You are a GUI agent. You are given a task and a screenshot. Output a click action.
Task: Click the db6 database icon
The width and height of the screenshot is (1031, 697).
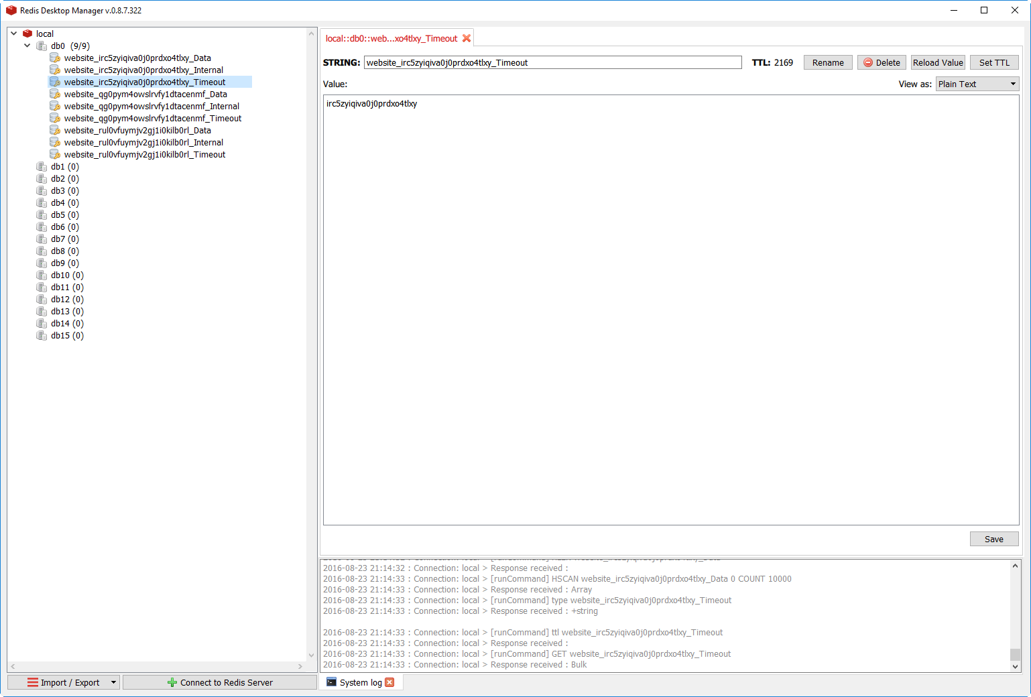click(x=42, y=227)
